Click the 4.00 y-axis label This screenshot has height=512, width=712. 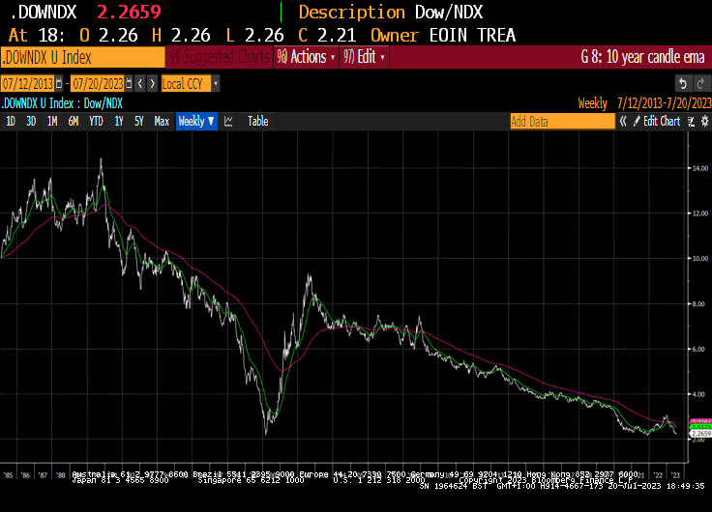click(699, 394)
